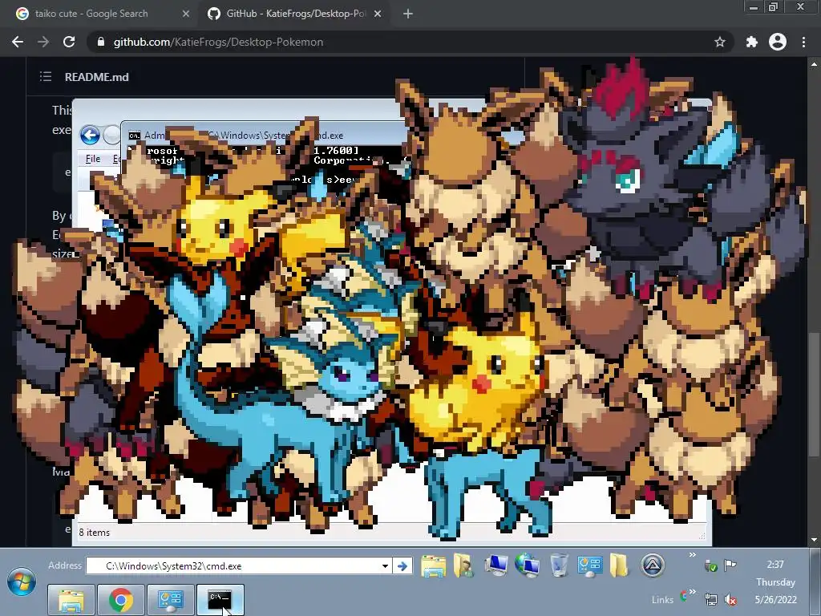Open the File menu in Explorer
The height and width of the screenshot is (616, 821).
coord(93,159)
